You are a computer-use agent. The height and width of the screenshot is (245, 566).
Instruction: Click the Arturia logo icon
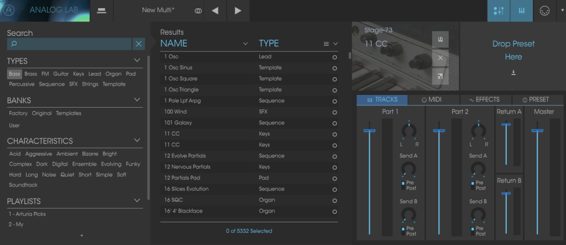[x=8, y=10]
